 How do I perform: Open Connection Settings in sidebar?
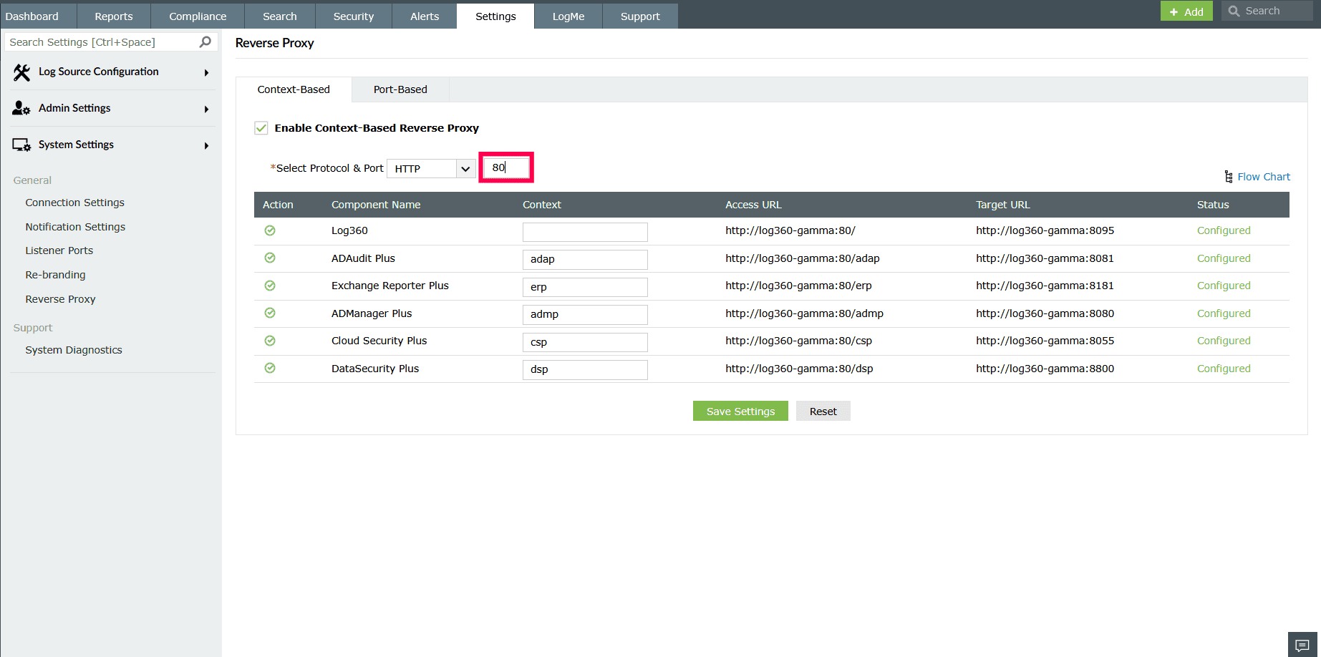(x=75, y=203)
